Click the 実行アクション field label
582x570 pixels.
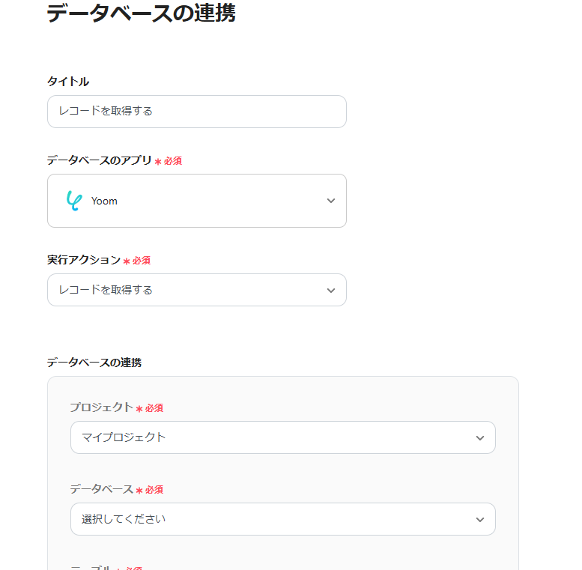[x=83, y=259]
